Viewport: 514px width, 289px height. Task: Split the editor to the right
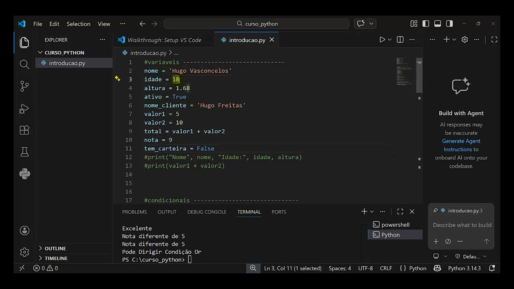coord(400,39)
